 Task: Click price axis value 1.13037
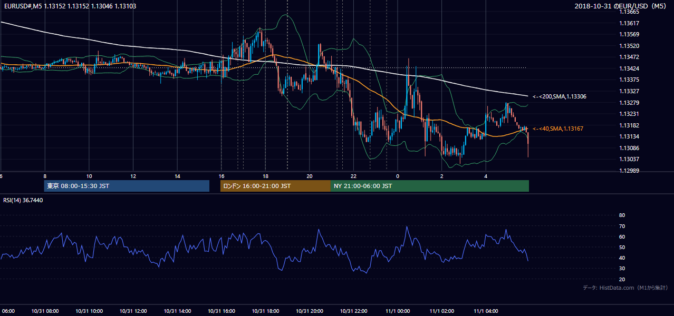[630, 159]
